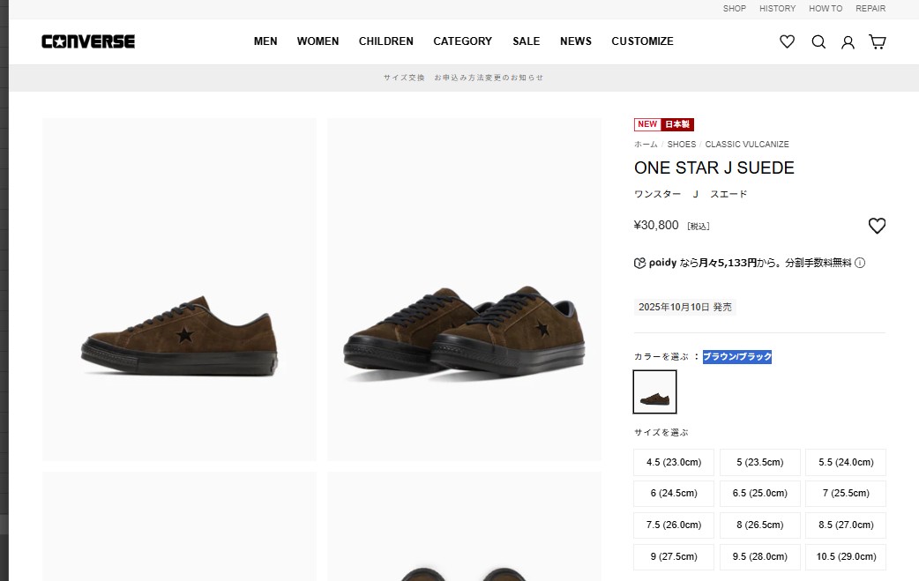
Task: Open the MEN navigation menu
Action: (x=265, y=41)
